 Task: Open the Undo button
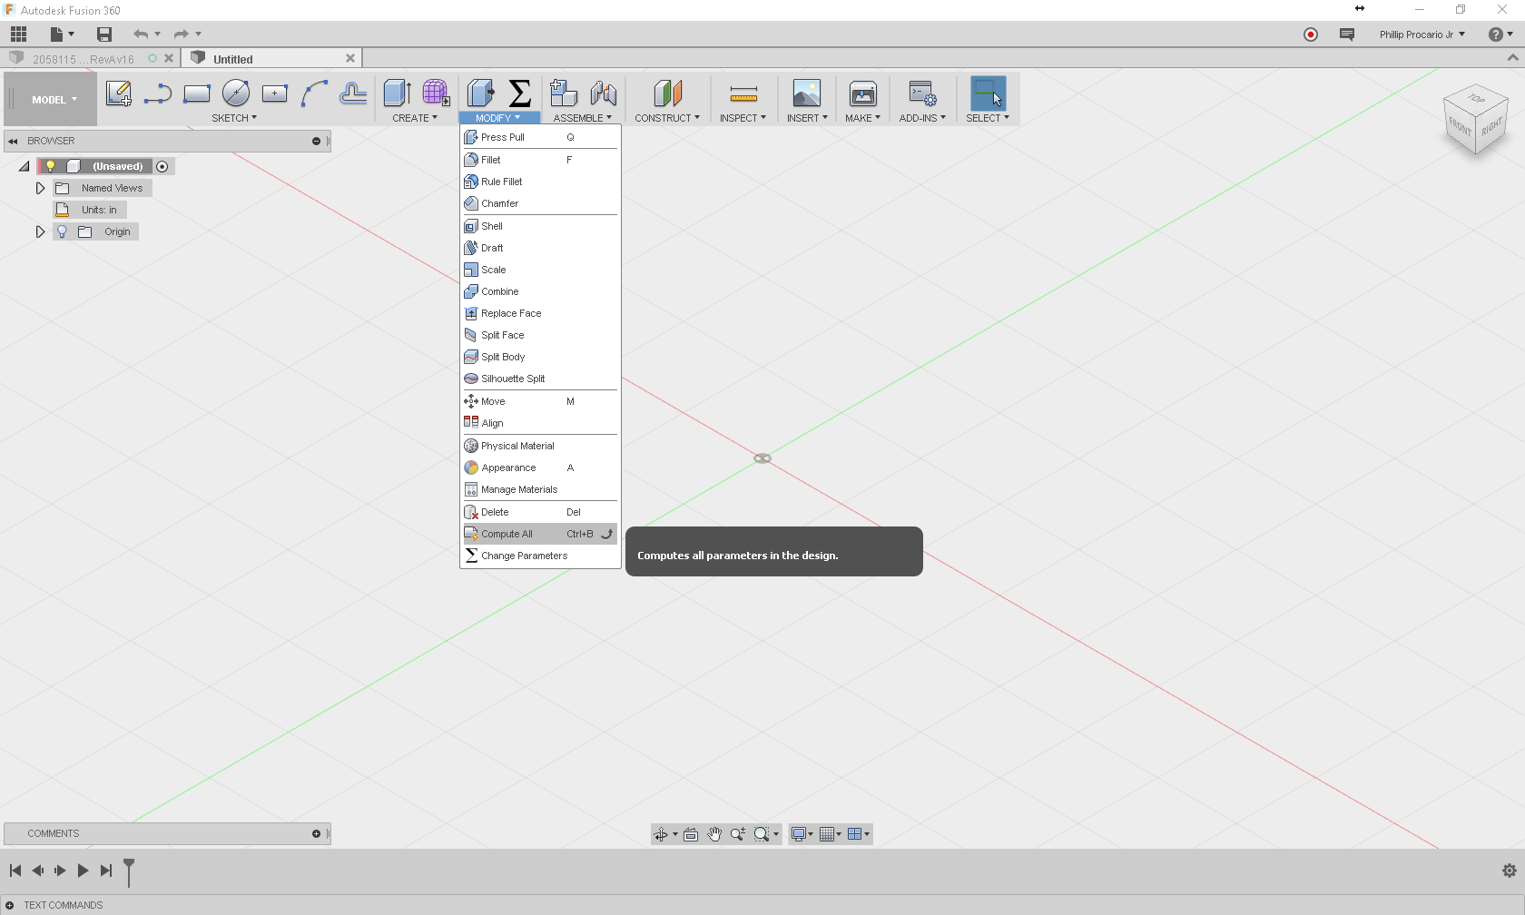coord(141,34)
